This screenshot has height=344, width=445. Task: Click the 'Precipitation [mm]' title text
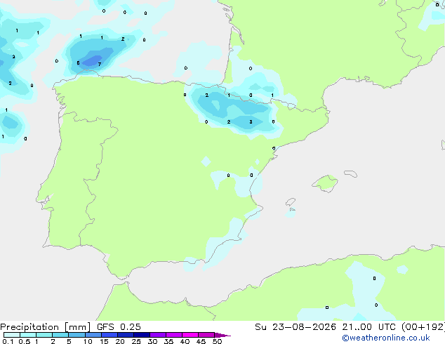pos(46,327)
